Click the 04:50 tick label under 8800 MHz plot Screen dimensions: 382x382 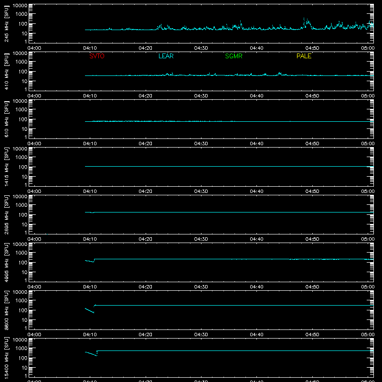click(312, 335)
